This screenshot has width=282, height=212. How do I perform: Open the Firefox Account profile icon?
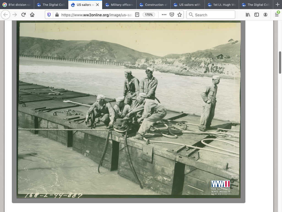click(265, 15)
